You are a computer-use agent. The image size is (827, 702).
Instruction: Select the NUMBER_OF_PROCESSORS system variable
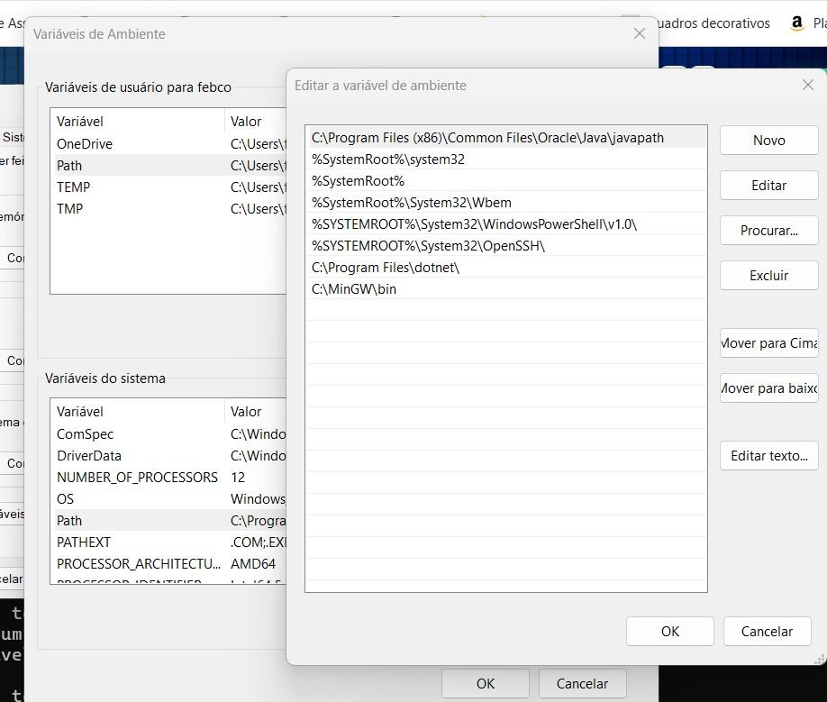(168, 478)
